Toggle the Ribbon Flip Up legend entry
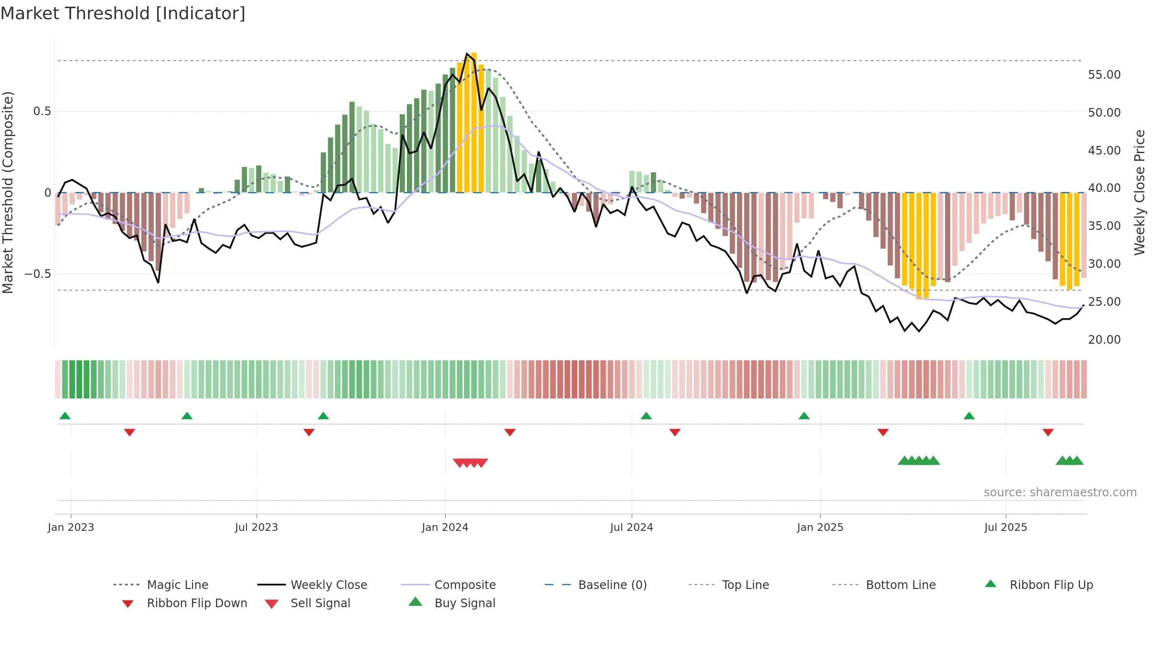 (1039, 585)
